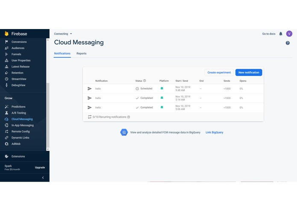Click Android icon in 5:06 AM row
Viewport: 297px width, 211px height.
(x=162, y=107)
